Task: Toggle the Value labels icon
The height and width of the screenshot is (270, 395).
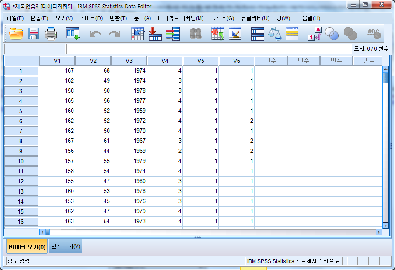Action: pyautogui.click(x=315, y=34)
